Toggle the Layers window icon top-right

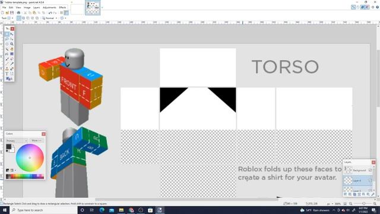tap(363, 7)
